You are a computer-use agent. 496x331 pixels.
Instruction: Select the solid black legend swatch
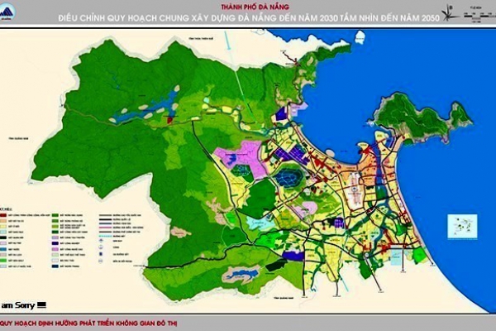pyautogui.click(x=3, y=237)
